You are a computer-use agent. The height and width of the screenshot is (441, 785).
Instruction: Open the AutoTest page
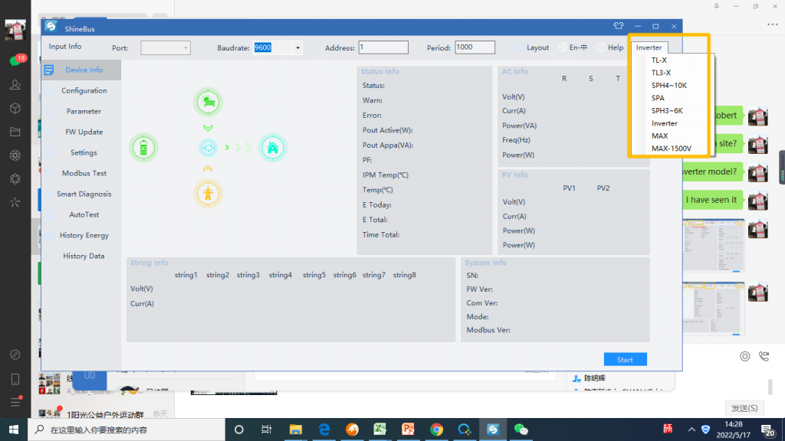[84, 214]
